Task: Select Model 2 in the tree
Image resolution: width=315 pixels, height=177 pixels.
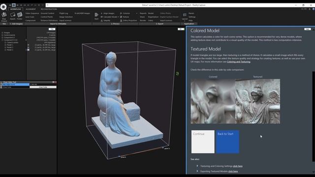Action: [x=10, y=47]
